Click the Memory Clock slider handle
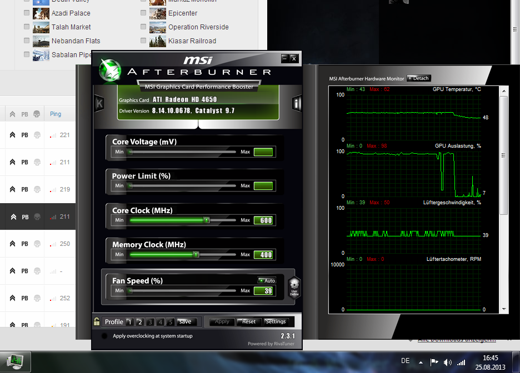 pos(196,255)
